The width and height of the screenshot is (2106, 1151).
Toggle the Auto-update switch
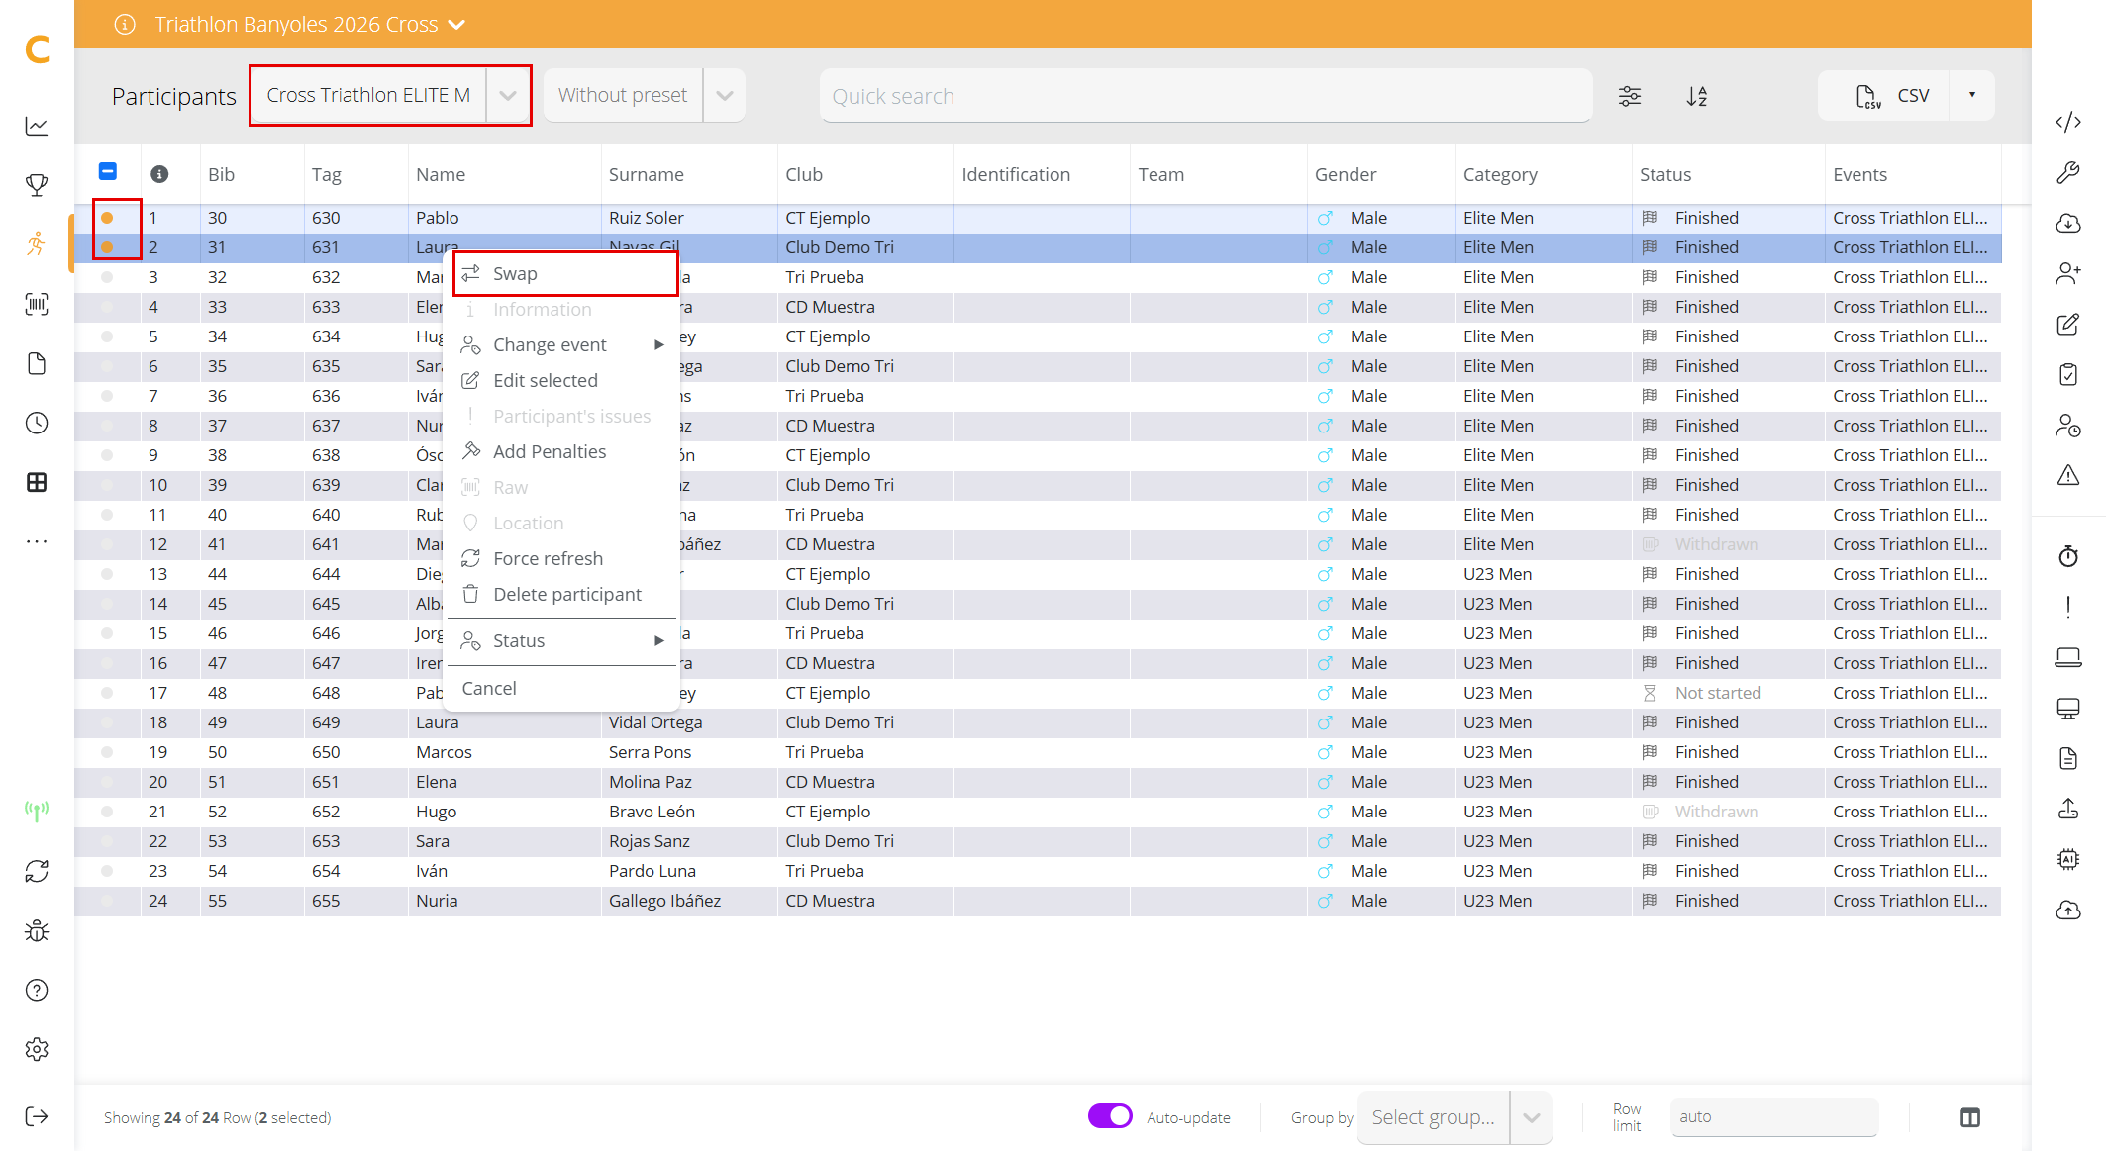point(1110,1116)
